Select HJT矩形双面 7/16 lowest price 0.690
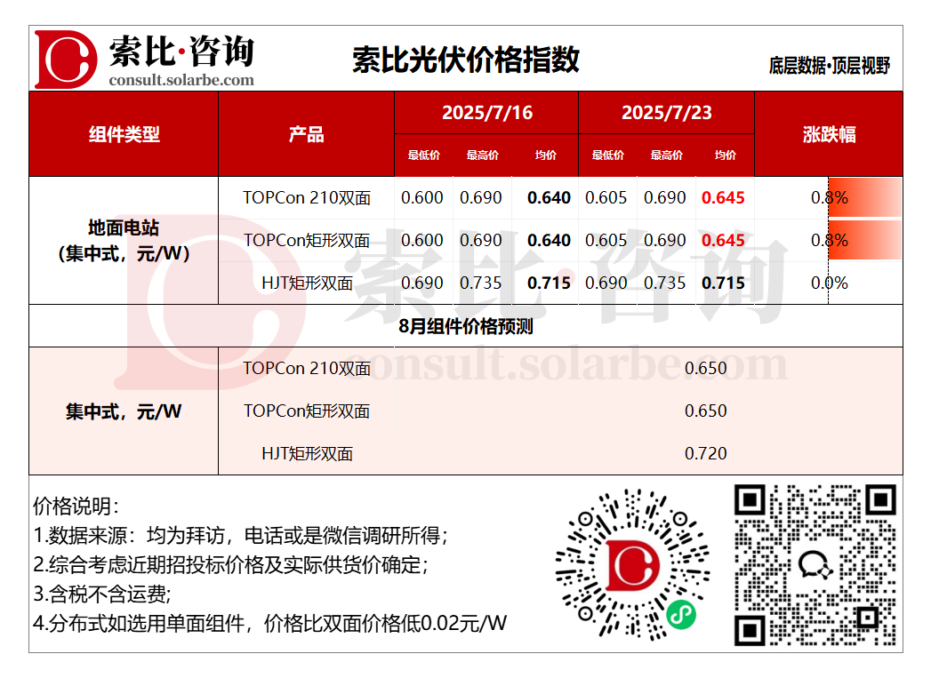The height and width of the screenshot is (678, 931). 422,283
